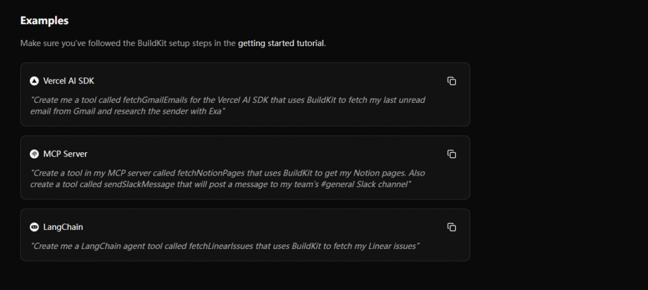This screenshot has width=648, height=290.
Task: Select the Vercel AI SDK card title
Action: [x=68, y=81]
